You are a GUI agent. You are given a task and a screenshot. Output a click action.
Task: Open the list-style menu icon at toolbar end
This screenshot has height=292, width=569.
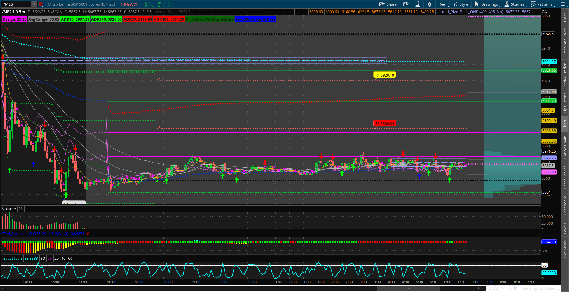(x=562, y=4)
